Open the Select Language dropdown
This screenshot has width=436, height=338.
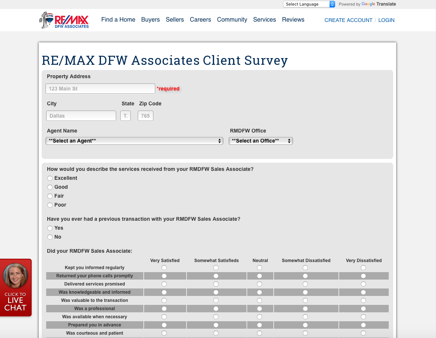pyautogui.click(x=309, y=4)
